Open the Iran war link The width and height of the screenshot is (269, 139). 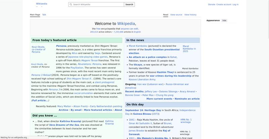142,84
